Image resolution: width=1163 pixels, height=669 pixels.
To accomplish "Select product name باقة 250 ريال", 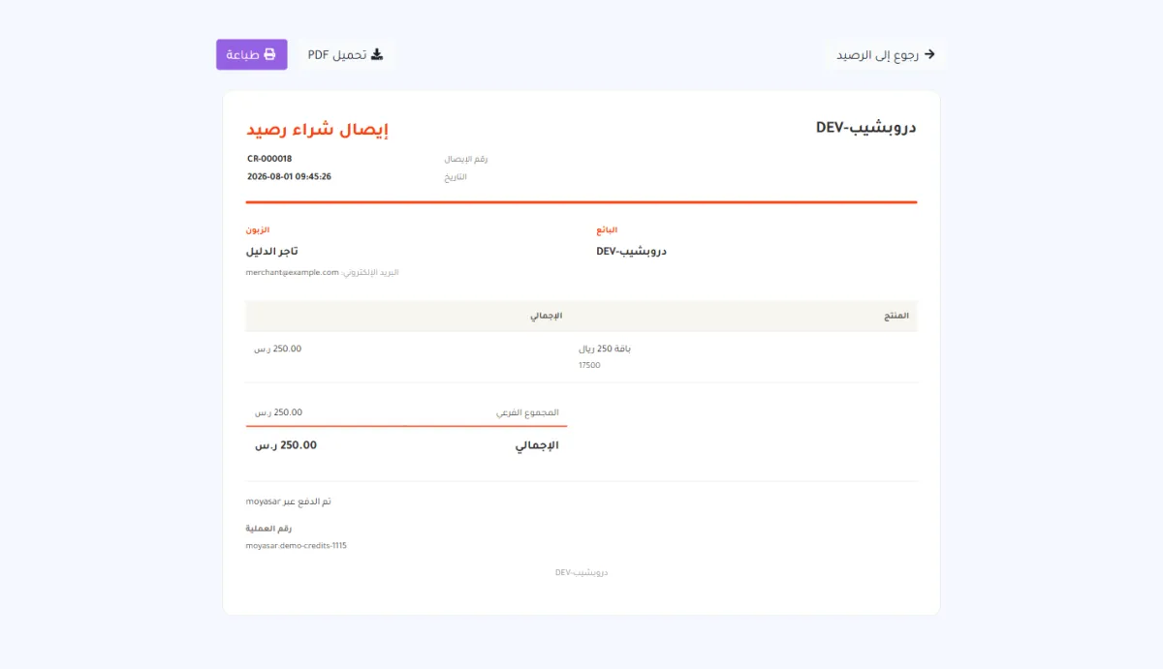I will coord(605,349).
